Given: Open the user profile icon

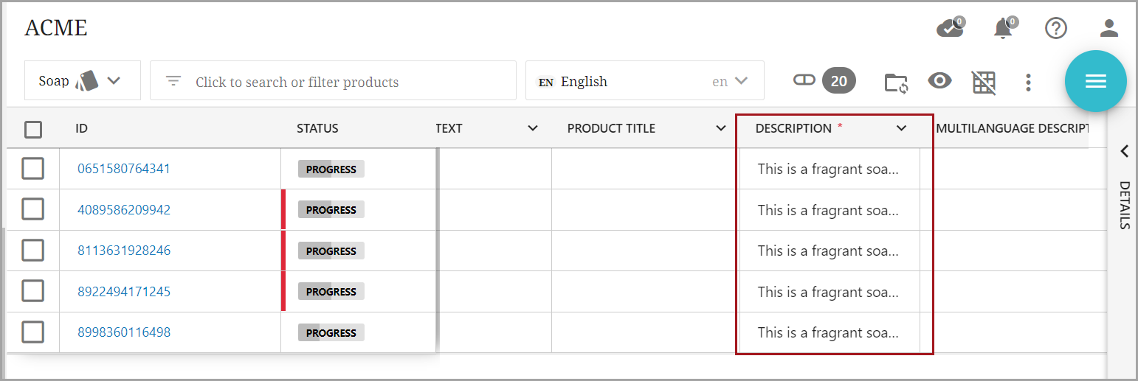Looking at the screenshot, I should [1109, 29].
